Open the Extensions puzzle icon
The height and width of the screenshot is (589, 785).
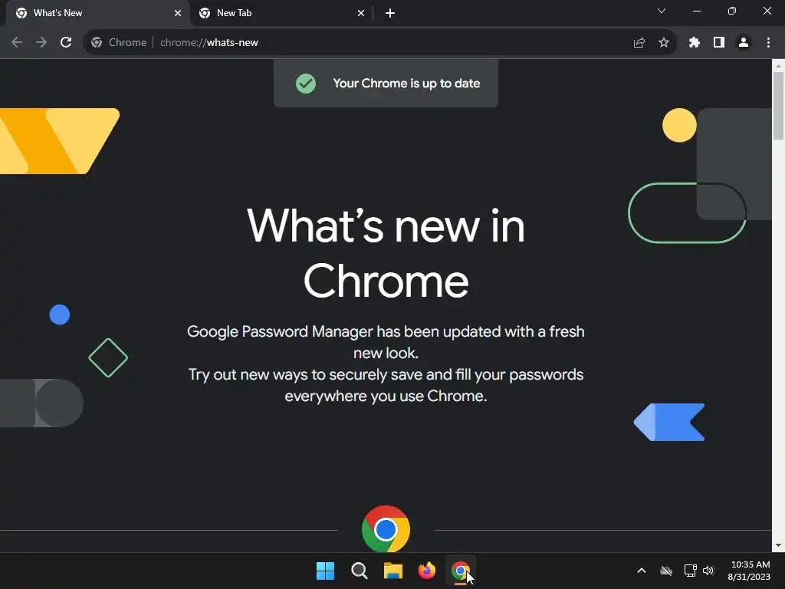pyautogui.click(x=694, y=43)
